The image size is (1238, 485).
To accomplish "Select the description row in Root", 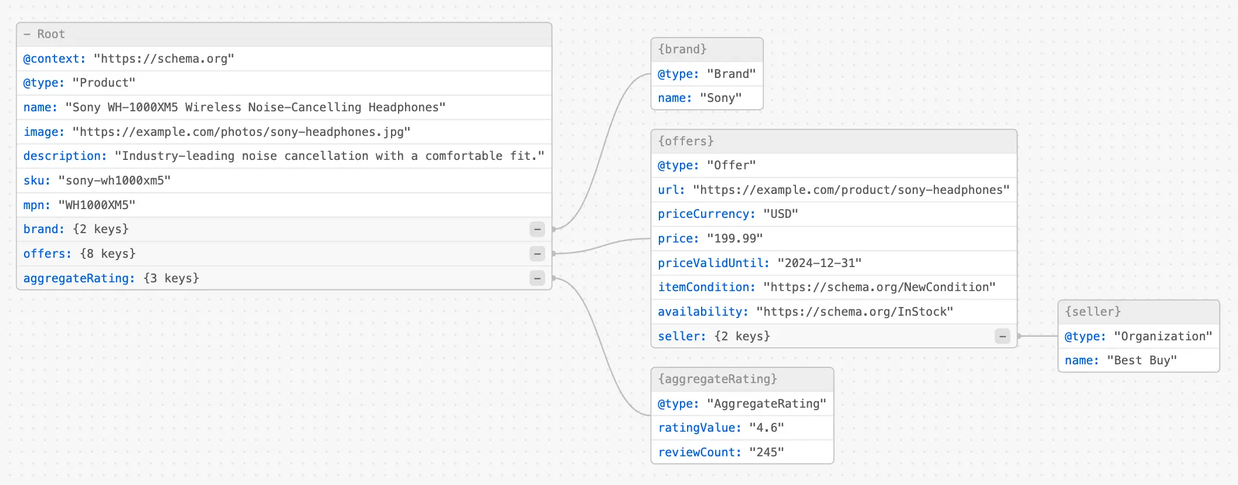I will [x=284, y=156].
